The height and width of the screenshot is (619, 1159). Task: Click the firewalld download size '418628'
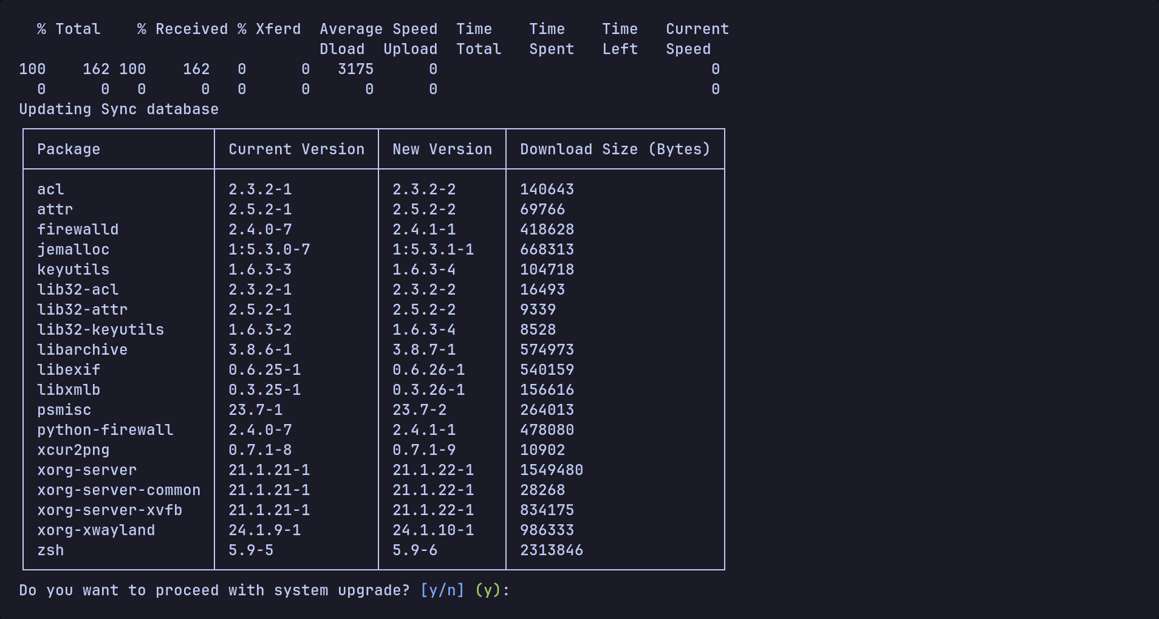[x=547, y=230]
